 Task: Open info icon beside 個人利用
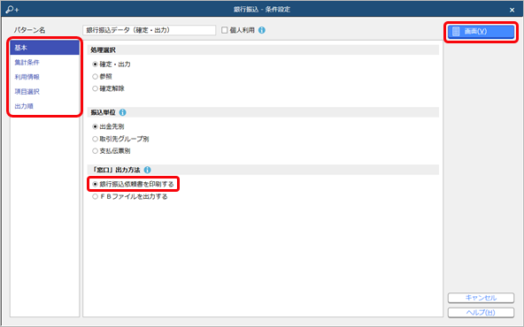click(x=262, y=30)
